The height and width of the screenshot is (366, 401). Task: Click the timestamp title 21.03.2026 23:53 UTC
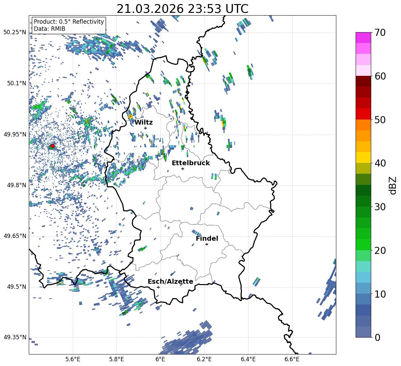pos(182,9)
